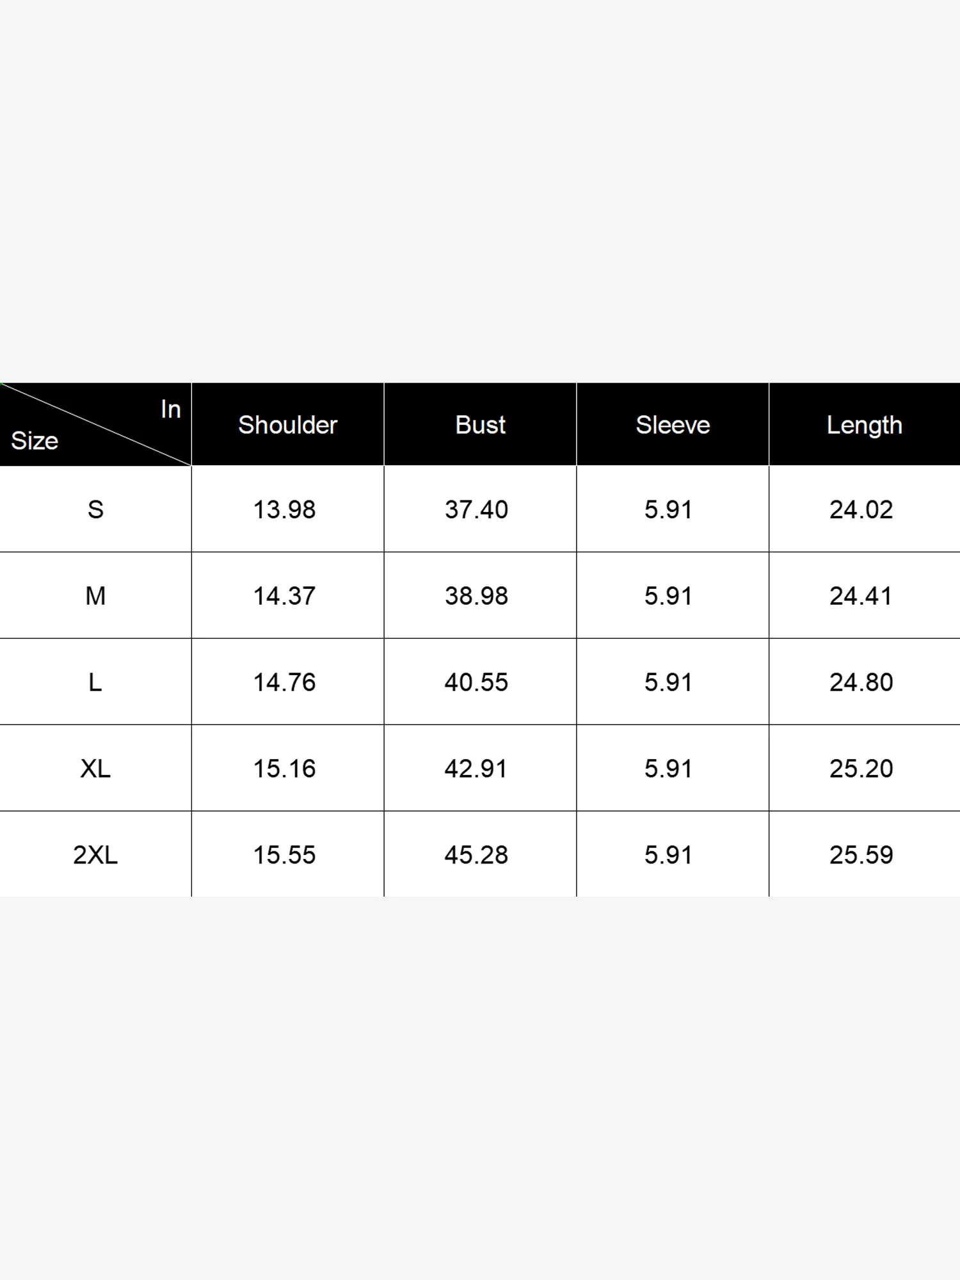Click shoulder value 13.98
960x1280 pixels.
[284, 509]
